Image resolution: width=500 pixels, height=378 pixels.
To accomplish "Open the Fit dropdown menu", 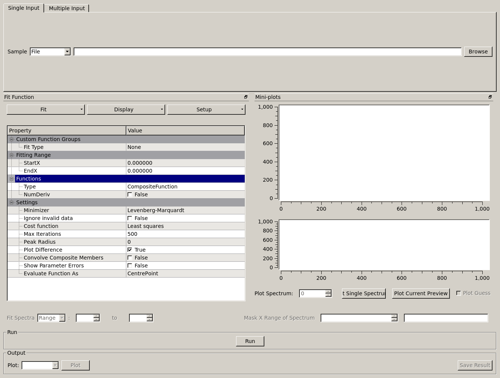I will tap(46, 109).
